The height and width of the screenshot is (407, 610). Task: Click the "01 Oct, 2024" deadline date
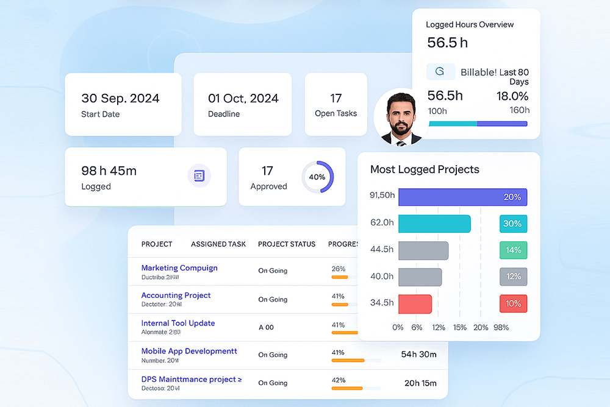pyautogui.click(x=243, y=98)
